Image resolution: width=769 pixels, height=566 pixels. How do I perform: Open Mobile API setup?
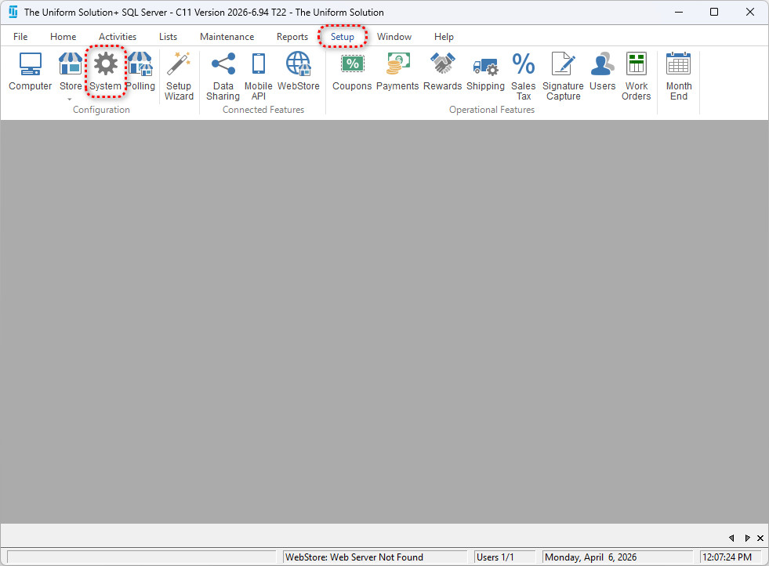point(258,76)
